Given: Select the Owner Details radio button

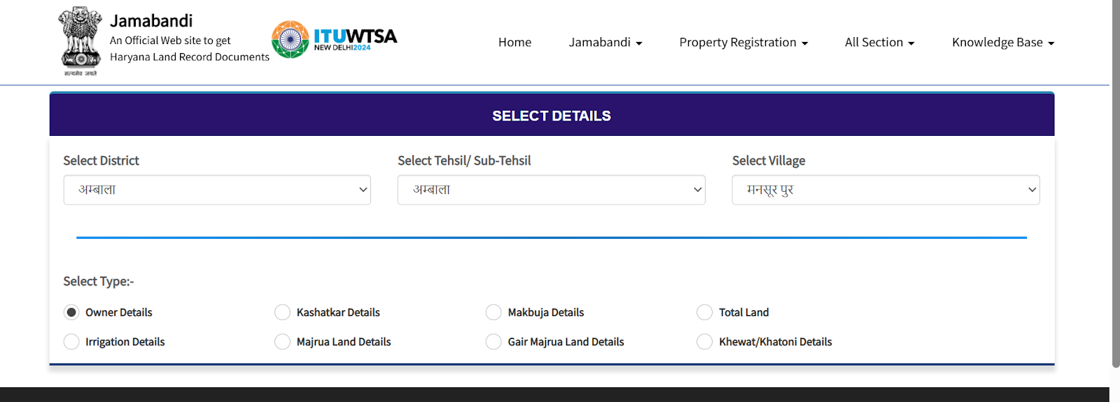Looking at the screenshot, I should pos(71,312).
